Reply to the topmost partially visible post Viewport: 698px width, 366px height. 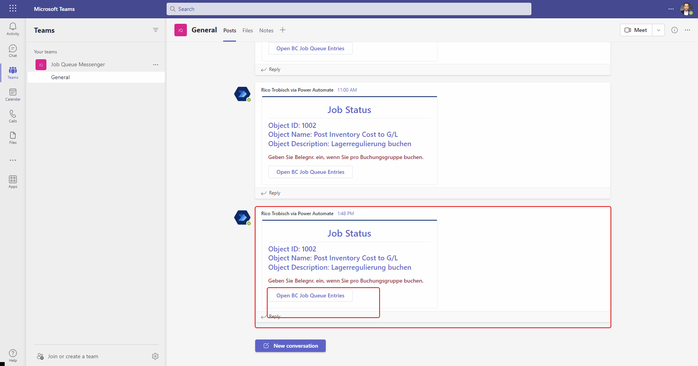(271, 69)
